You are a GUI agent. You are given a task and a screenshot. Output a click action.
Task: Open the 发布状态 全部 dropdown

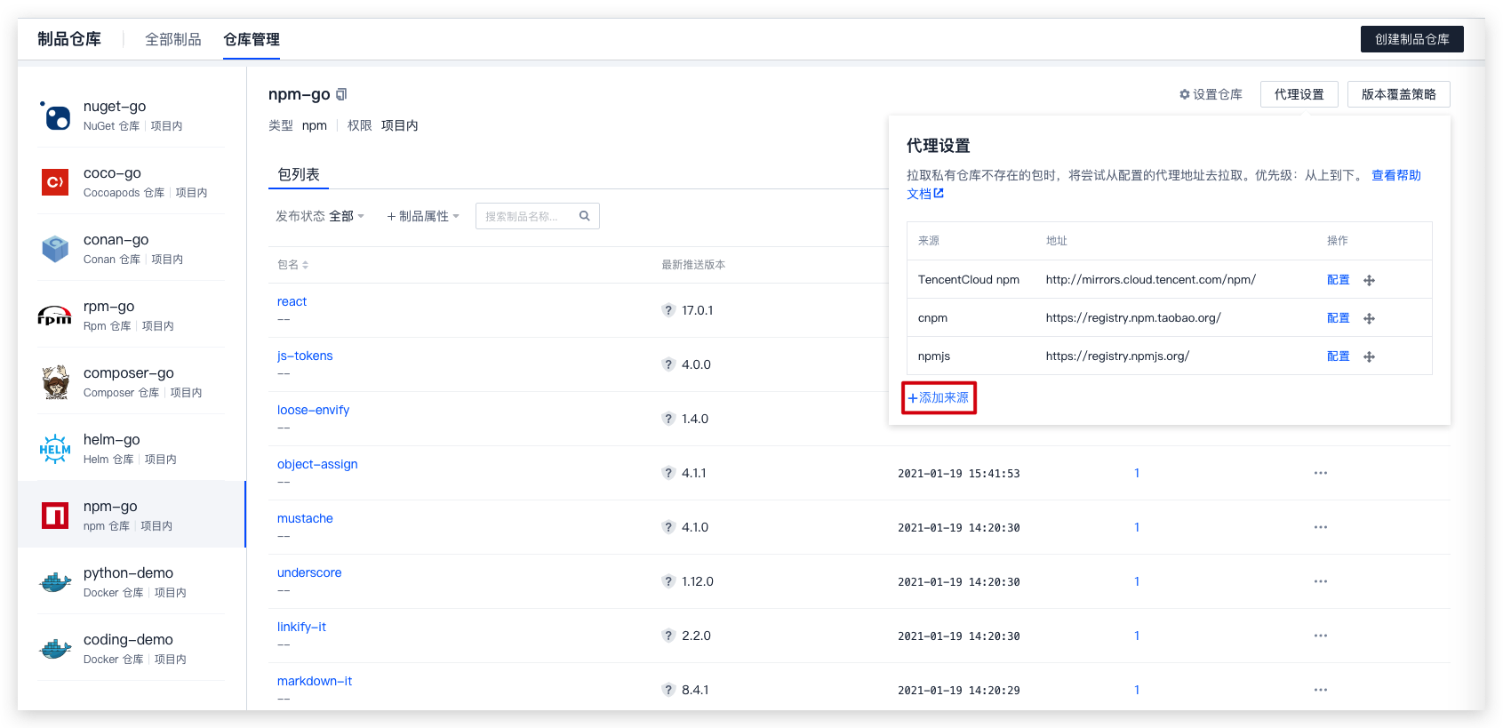coord(320,216)
